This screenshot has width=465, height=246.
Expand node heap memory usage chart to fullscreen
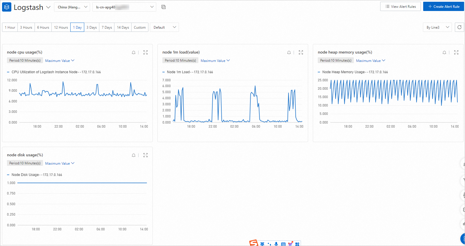pyautogui.click(x=456, y=52)
